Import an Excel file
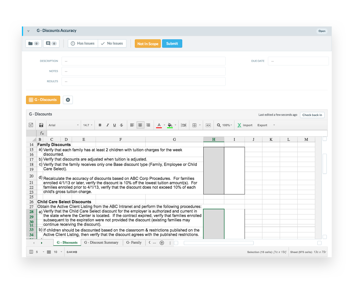Screen dimensions: 353x283 click(245, 125)
